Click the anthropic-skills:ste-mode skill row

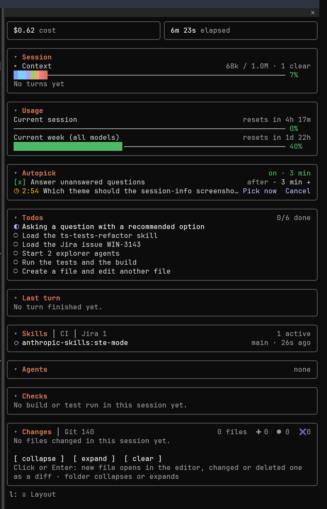coord(162,343)
